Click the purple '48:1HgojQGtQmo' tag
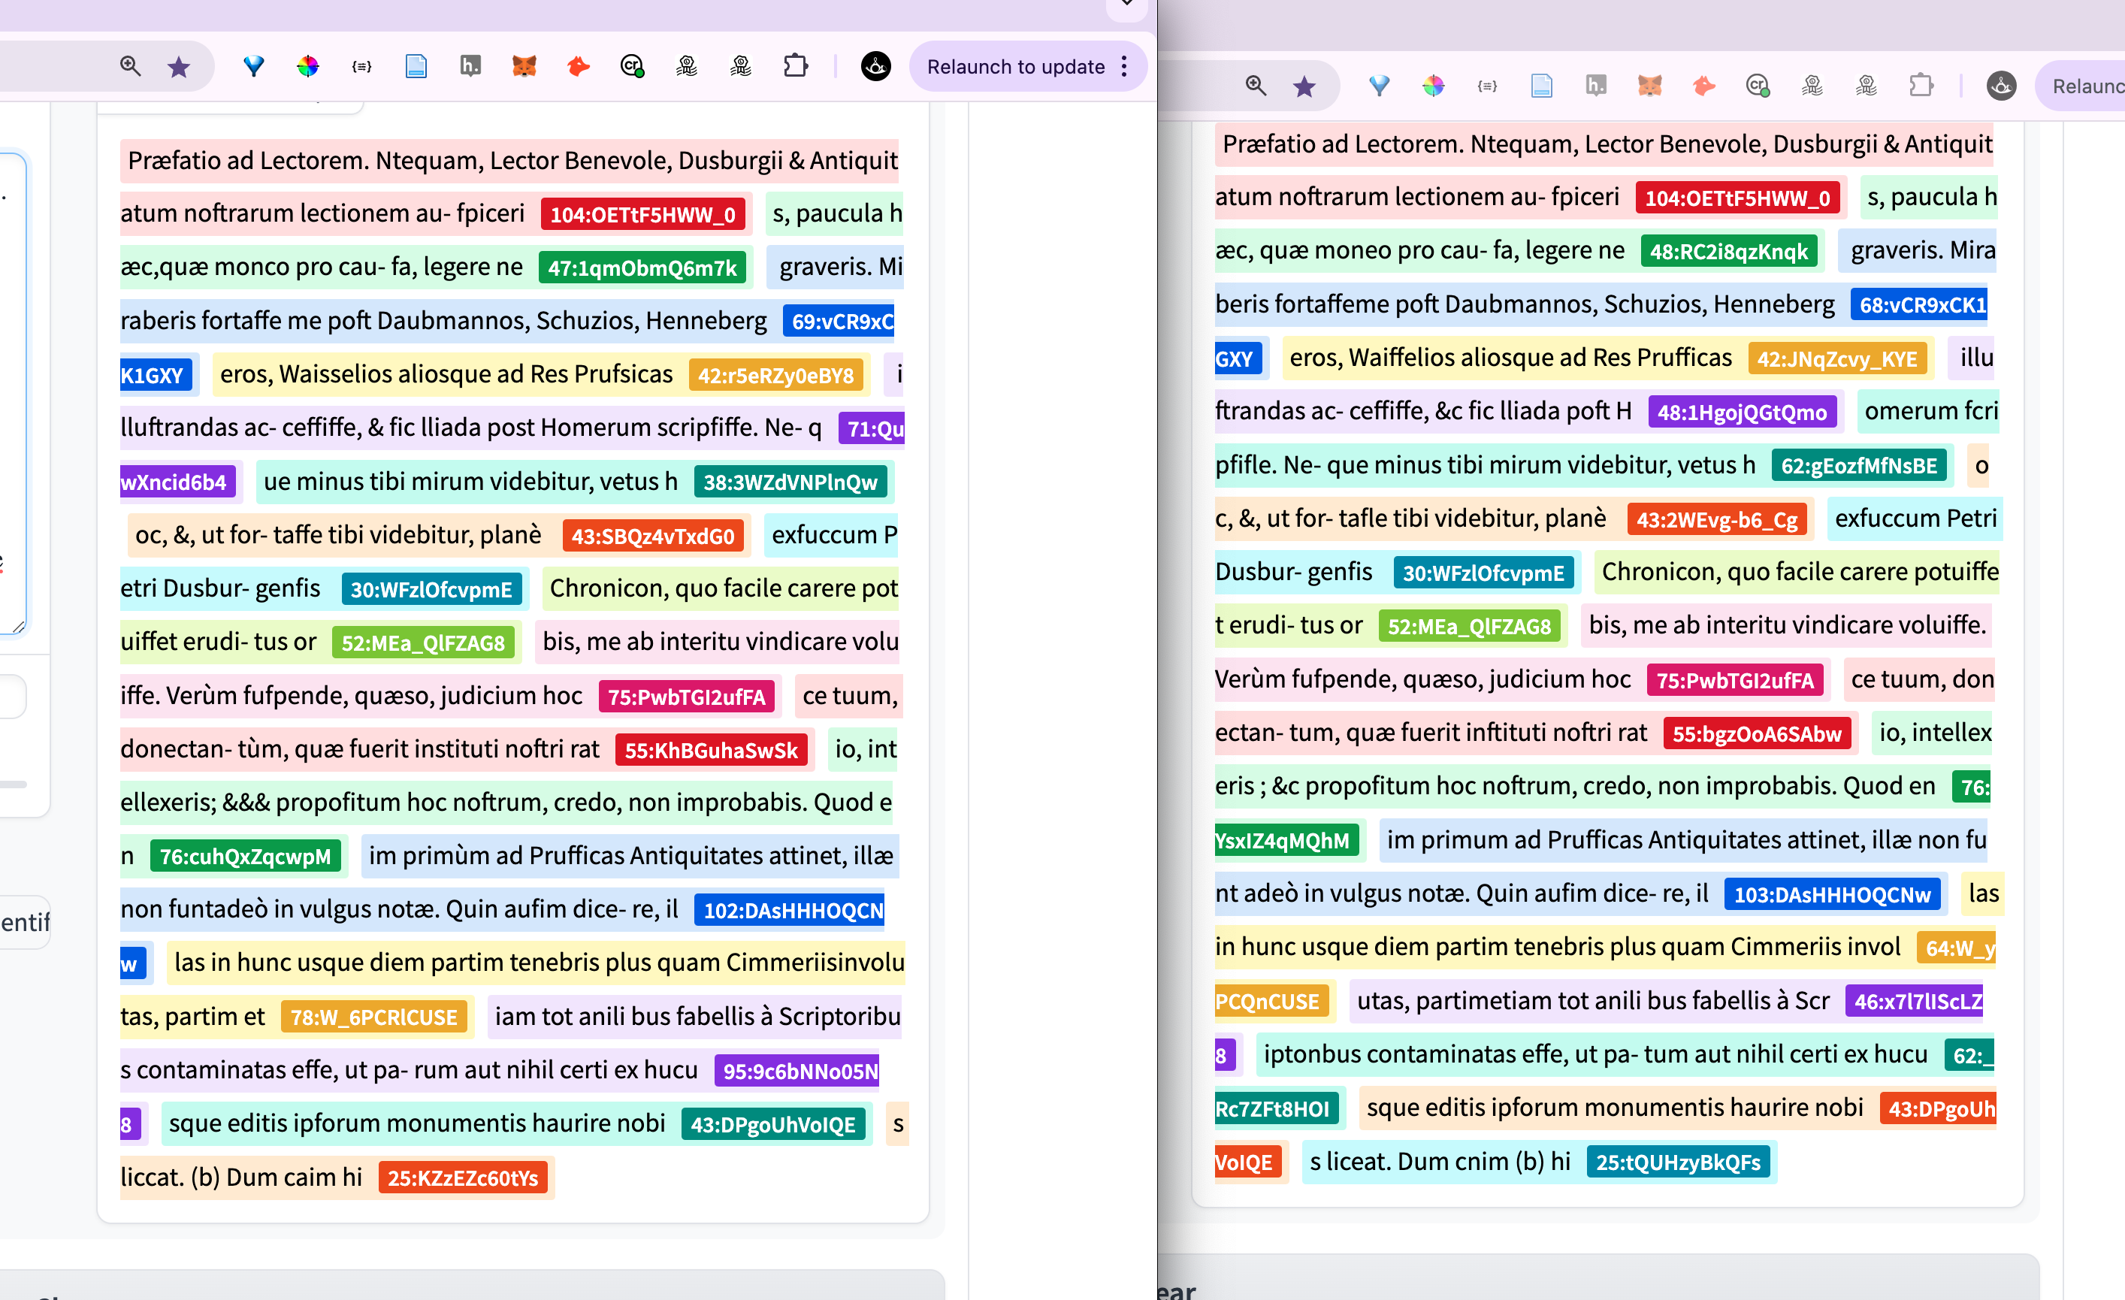Viewport: 2125px width, 1300px height. [1742, 413]
